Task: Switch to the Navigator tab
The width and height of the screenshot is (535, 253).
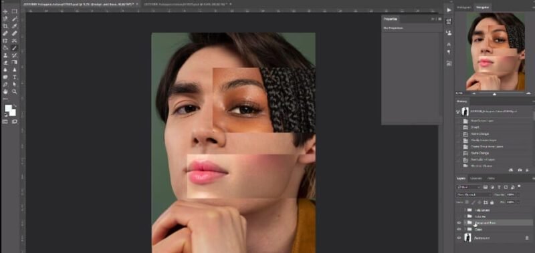Action: pyautogui.click(x=482, y=7)
